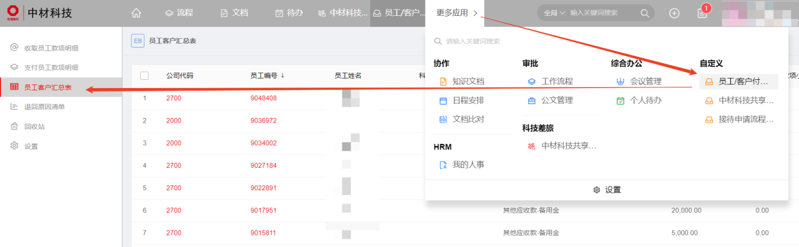The width and height of the screenshot is (799, 247).
Task: Click company code 2000 in row 2
Action: coord(174,120)
